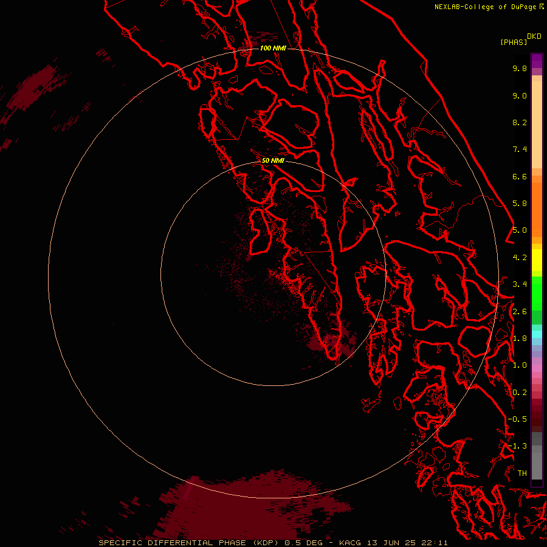
Task: Click the 3.4 legend value
Action: tap(520, 284)
